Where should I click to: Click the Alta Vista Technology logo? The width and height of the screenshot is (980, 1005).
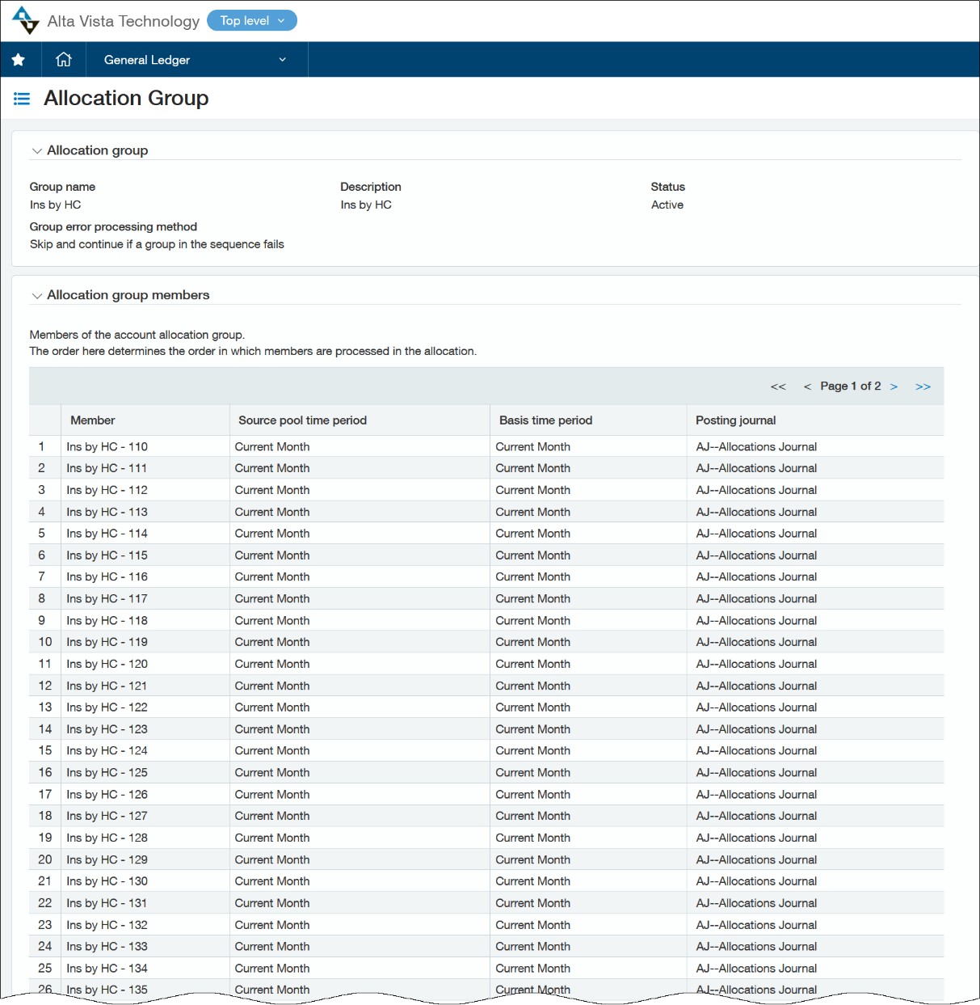[26, 20]
